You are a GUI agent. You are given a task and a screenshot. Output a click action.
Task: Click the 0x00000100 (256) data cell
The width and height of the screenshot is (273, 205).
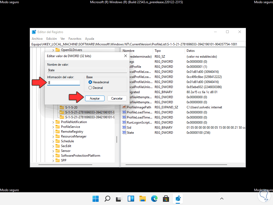[x=198, y=133]
